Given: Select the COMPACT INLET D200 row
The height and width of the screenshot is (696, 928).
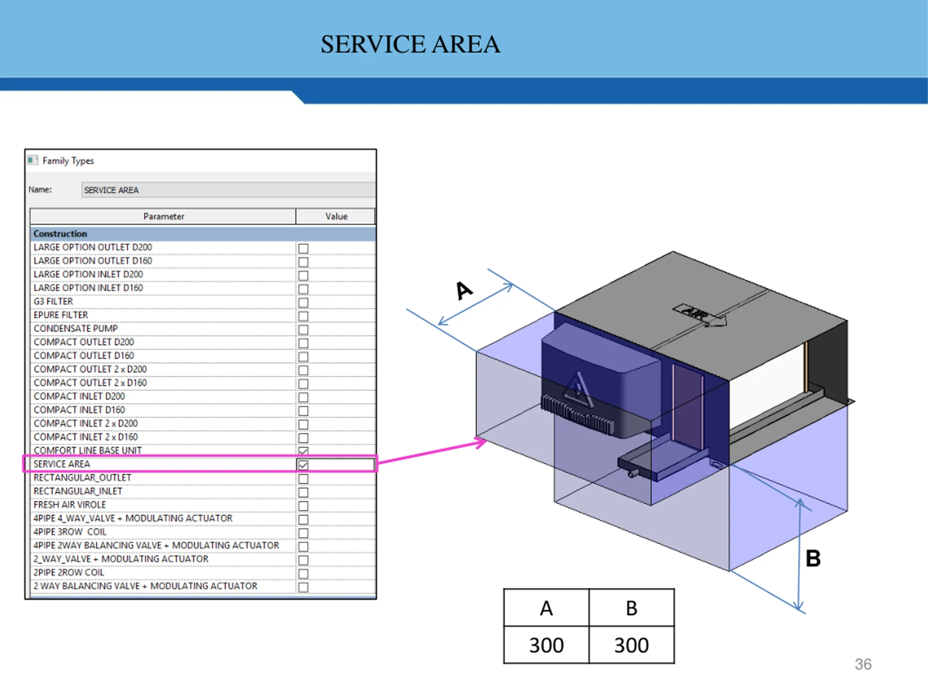Looking at the screenshot, I should (x=163, y=397).
